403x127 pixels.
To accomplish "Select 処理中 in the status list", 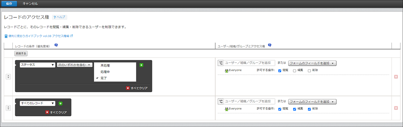I will [x=115, y=72].
